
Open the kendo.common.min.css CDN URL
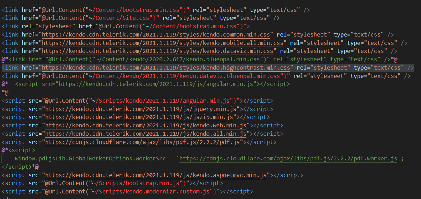click(x=156, y=34)
